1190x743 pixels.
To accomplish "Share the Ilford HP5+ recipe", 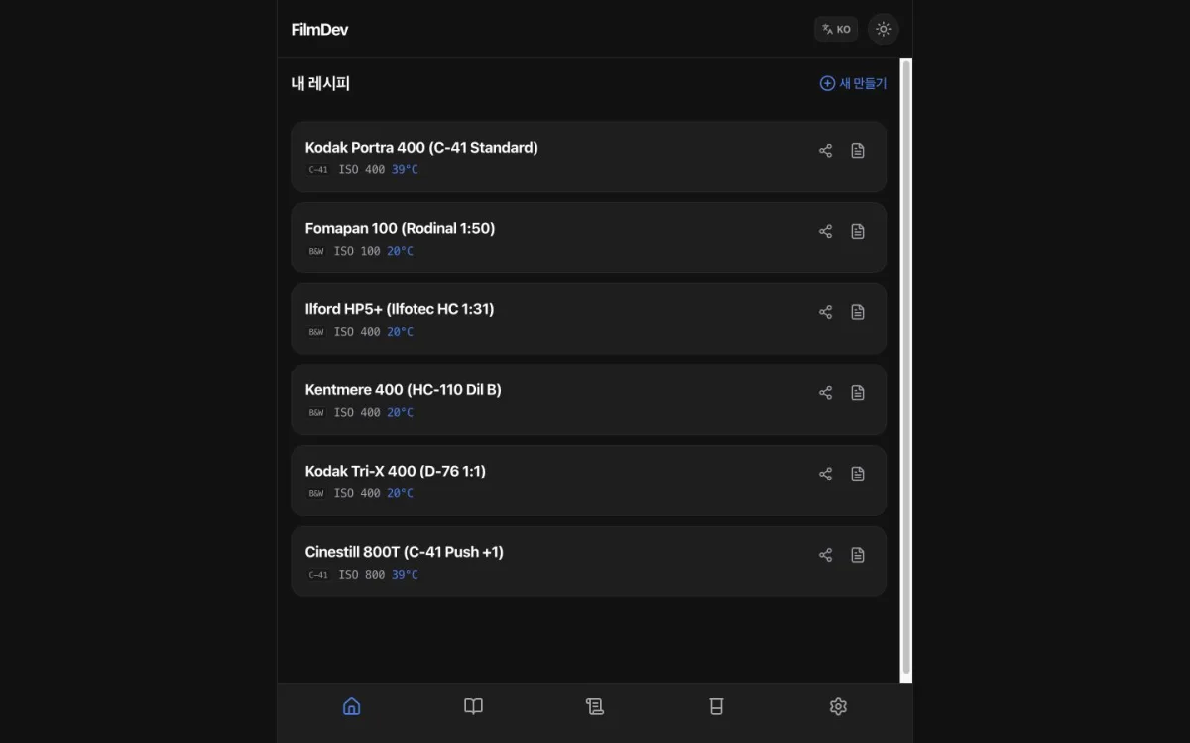I will [825, 312].
